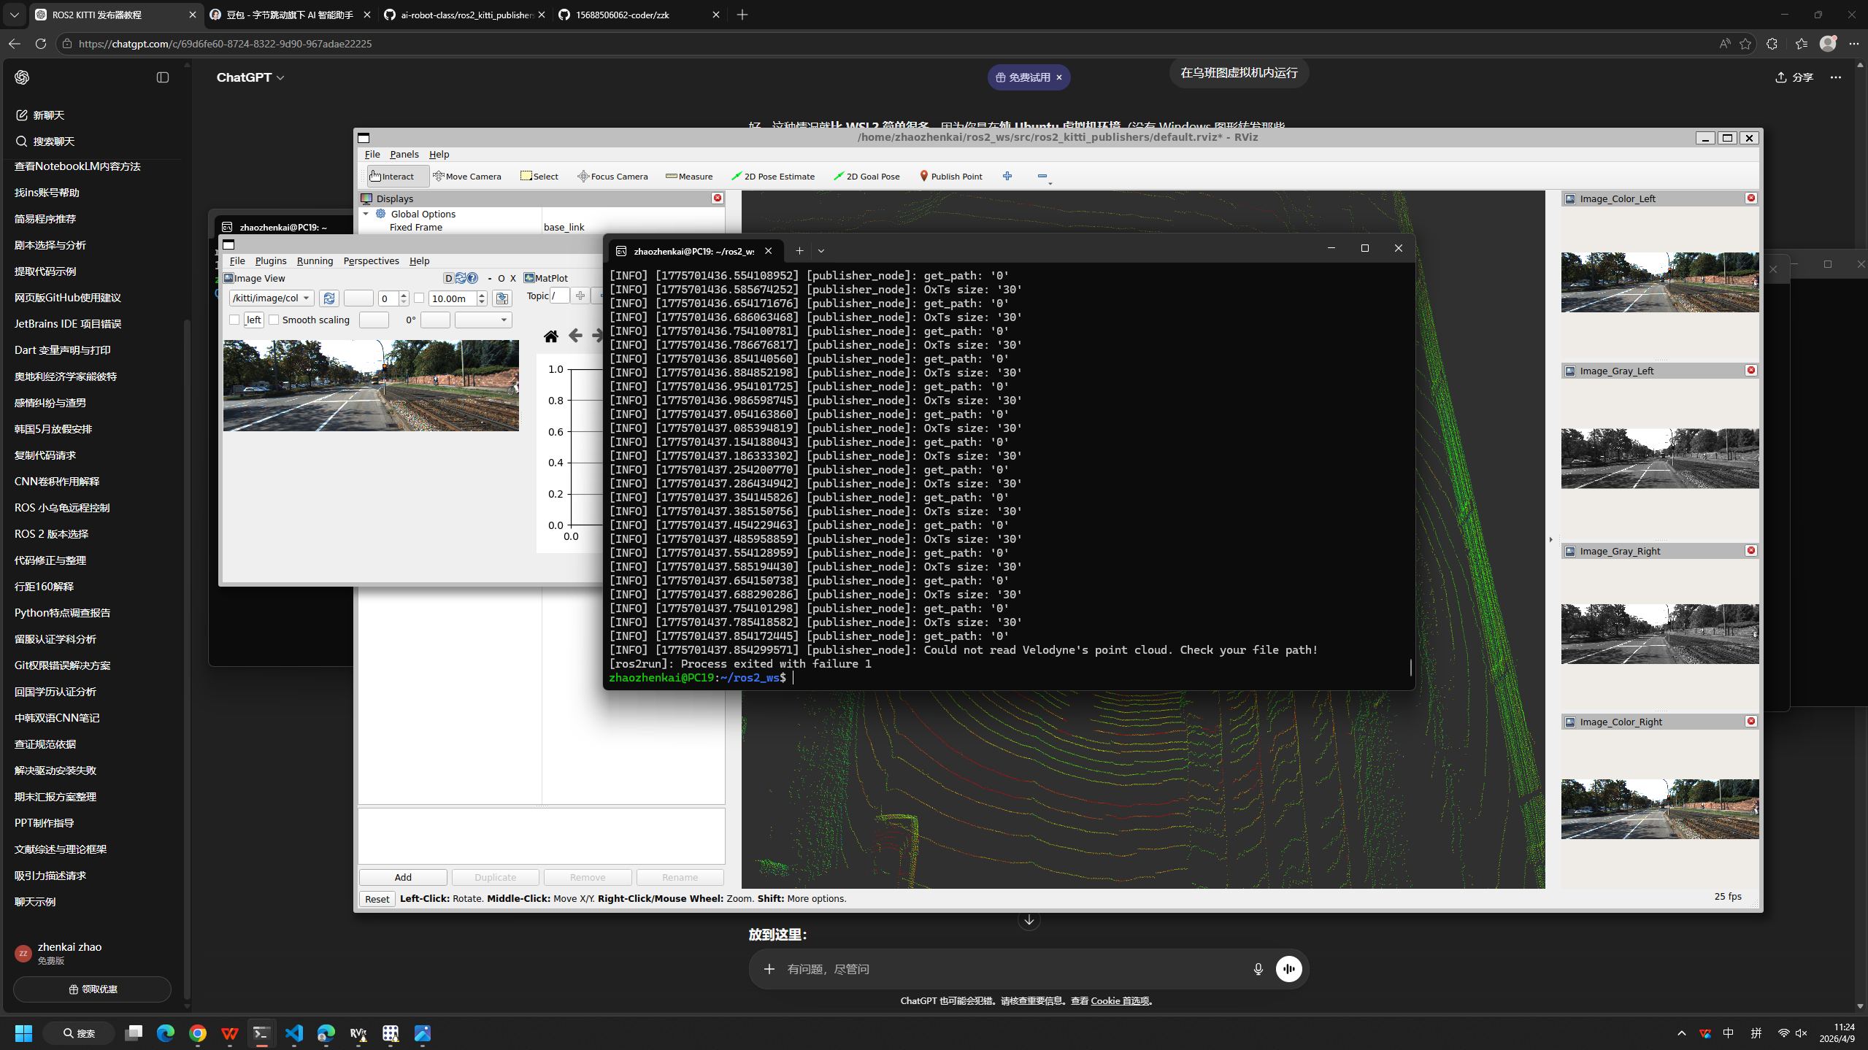Toggle the D dock button in rqt
1868x1050 pixels.
click(x=449, y=278)
